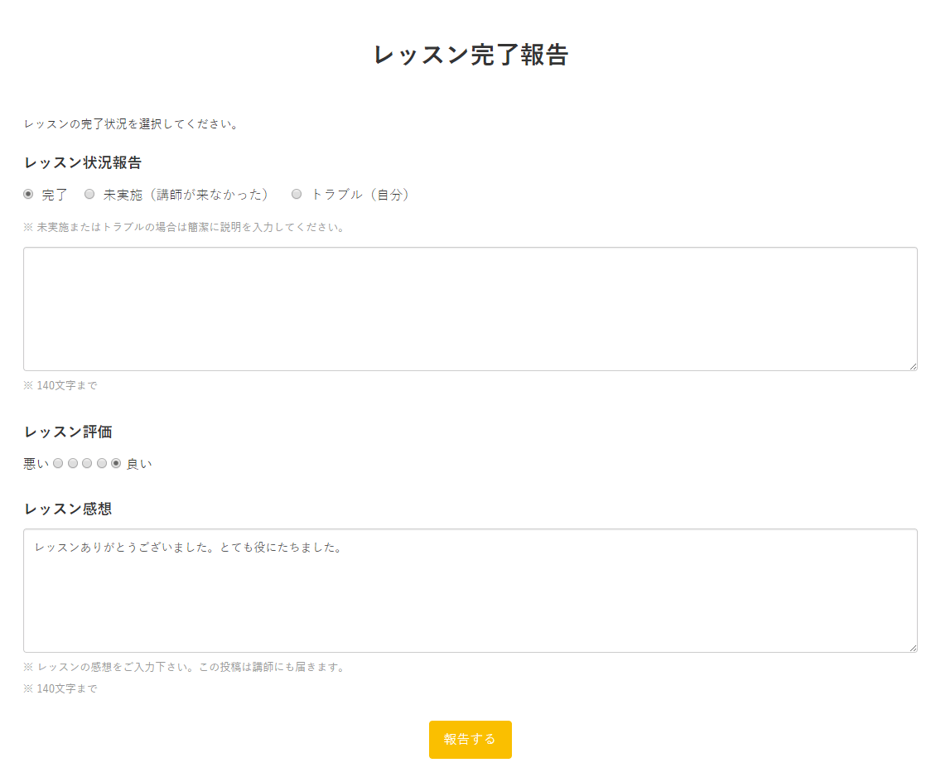
Task: Click the レッスン完了報告 page title
Action: pyautogui.click(x=470, y=55)
